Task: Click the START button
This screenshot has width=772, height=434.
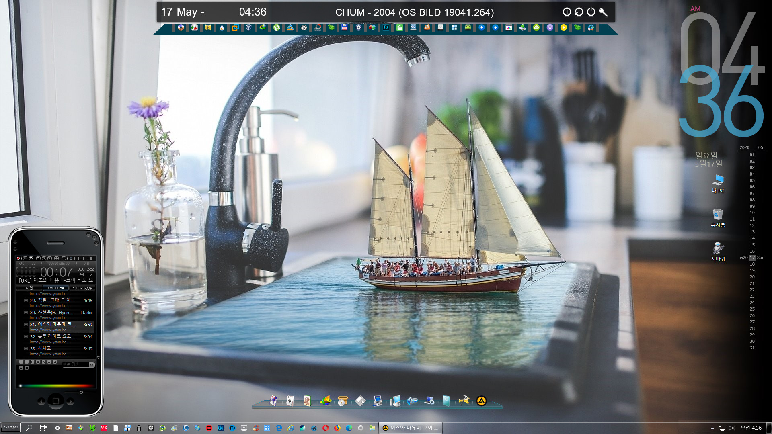Action: click(11, 427)
